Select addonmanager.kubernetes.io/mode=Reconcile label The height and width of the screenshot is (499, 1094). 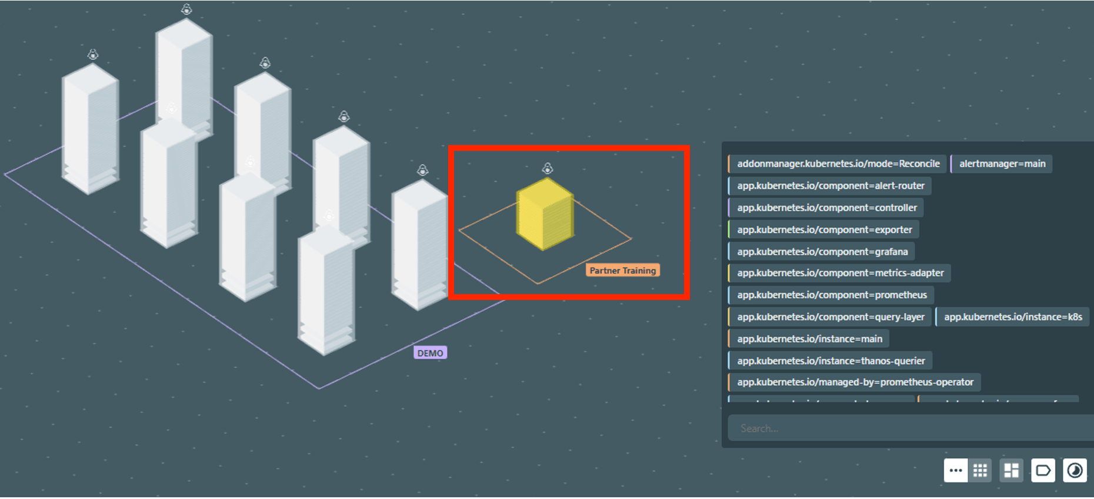click(x=838, y=164)
